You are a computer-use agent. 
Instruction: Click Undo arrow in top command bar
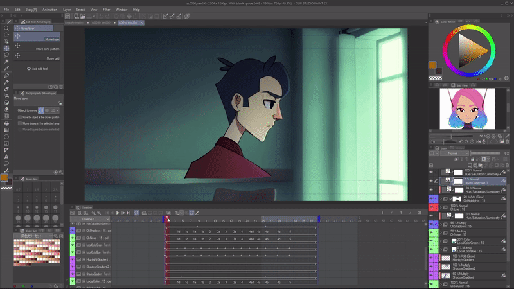102,16
